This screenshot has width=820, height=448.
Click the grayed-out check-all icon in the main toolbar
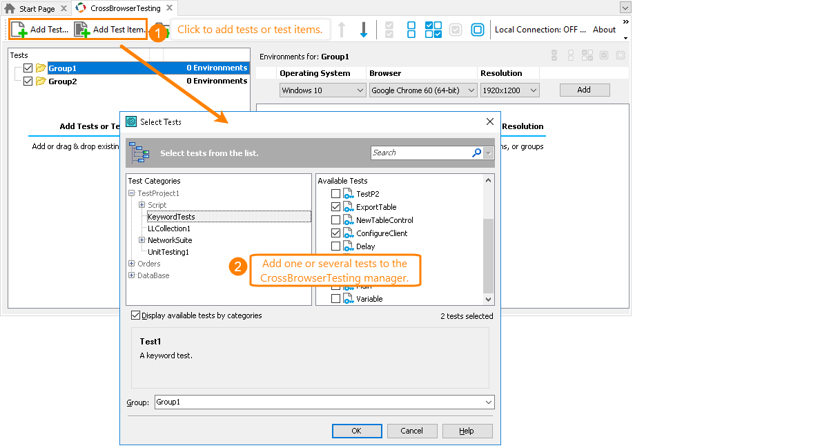[x=389, y=30]
